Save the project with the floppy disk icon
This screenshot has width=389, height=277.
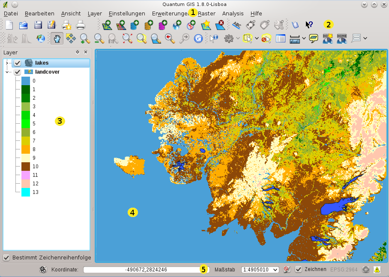[38, 25]
